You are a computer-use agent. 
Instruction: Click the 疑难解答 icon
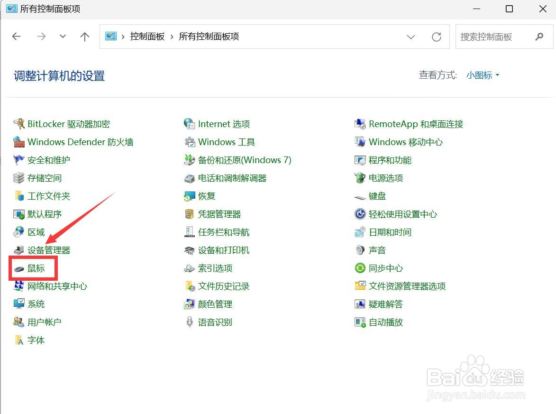point(360,304)
